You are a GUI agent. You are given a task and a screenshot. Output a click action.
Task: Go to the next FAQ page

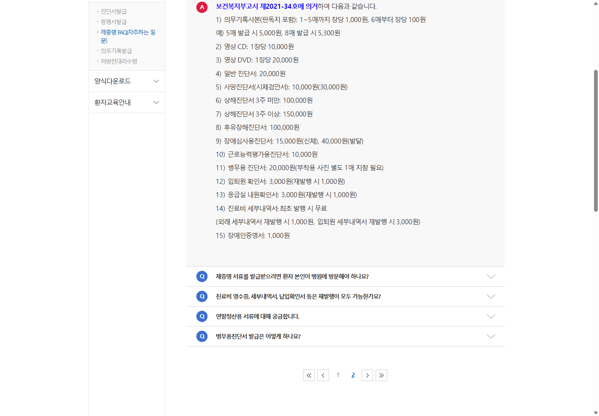[367, 375]
